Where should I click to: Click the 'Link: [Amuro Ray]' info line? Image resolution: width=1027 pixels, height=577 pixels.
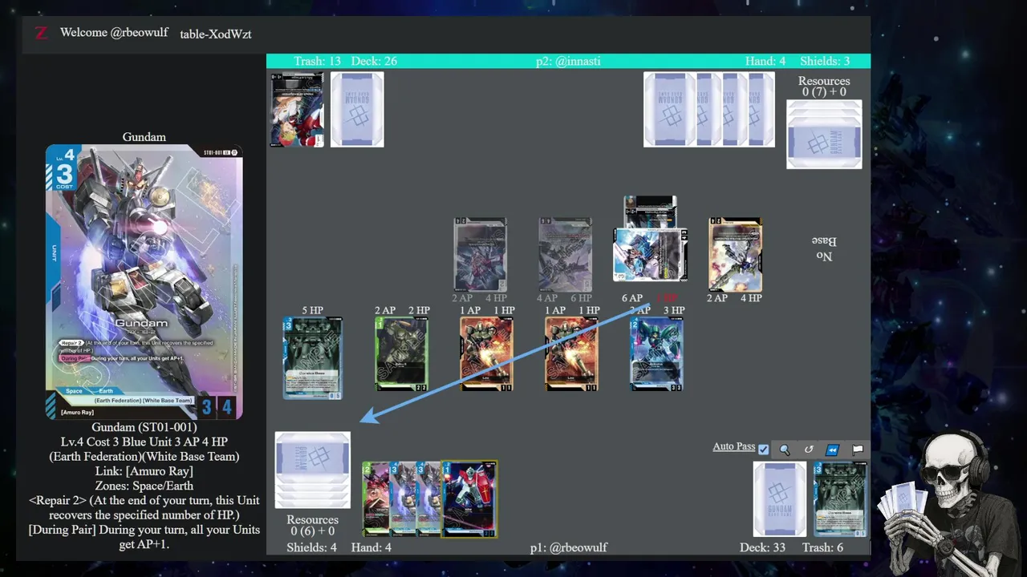tap(144, 471)
